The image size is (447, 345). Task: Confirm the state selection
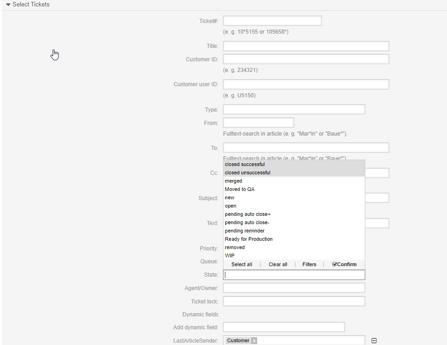(344, 264)
